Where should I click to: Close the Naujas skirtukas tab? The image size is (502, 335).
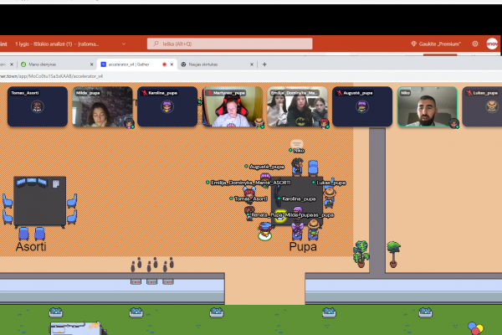coord(252,64)
